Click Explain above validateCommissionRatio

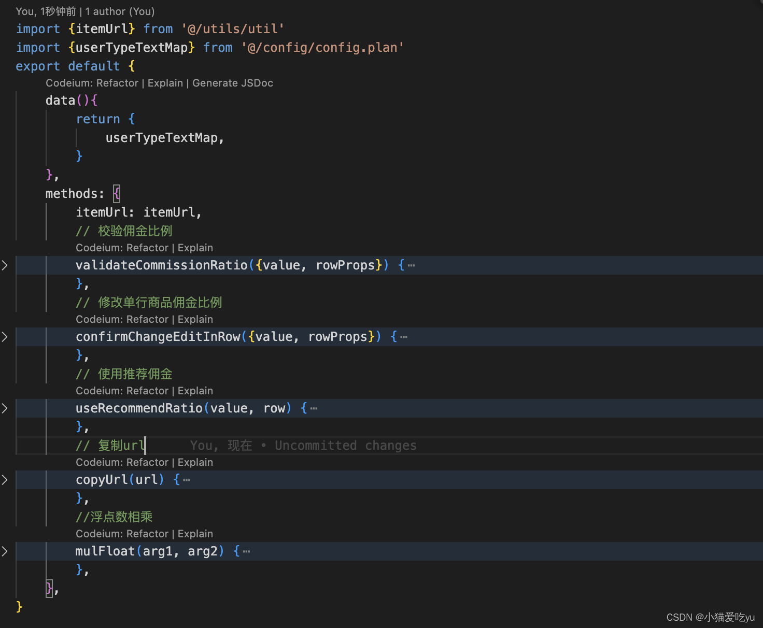pos(195,248)
